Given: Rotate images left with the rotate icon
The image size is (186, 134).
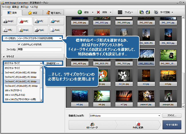Looking at the screenshot, I should coord(141,13).
